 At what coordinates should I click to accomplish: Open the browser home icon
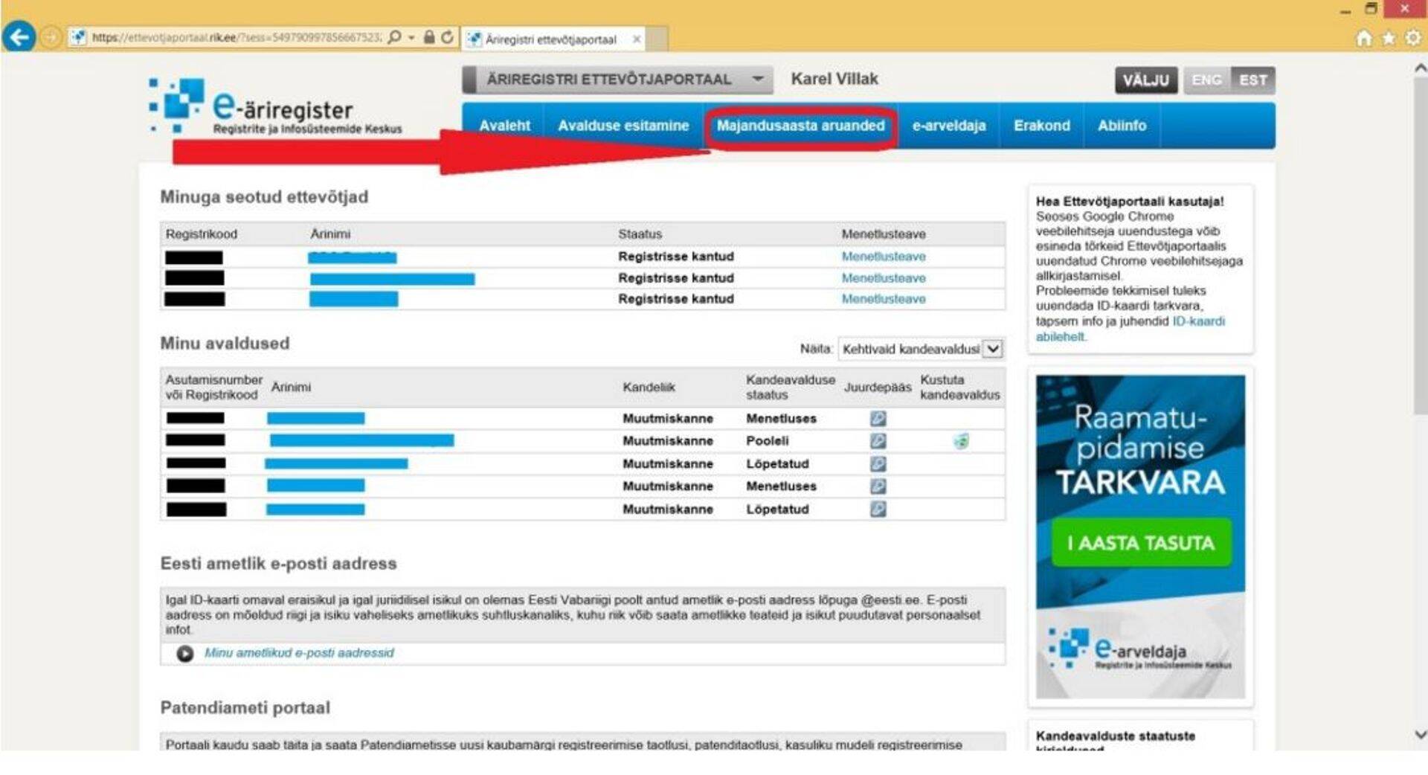[x=1363, y=38]
